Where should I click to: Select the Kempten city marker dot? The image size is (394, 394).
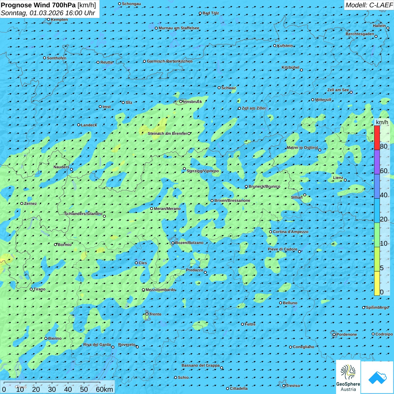click(x=48, y=19)
